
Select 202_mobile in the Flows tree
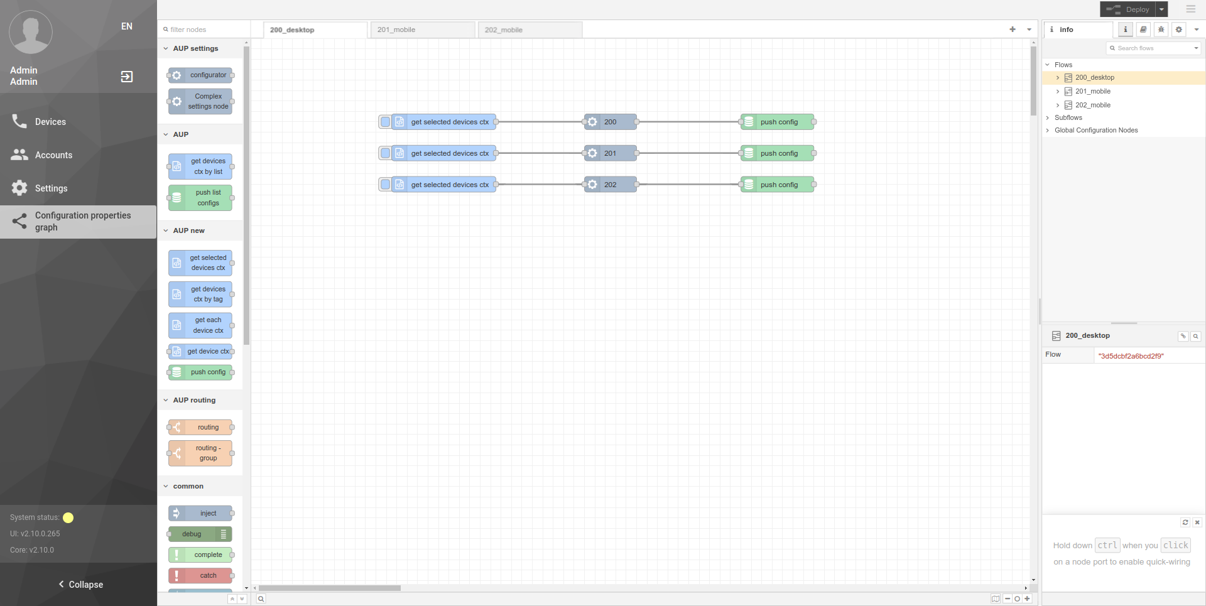pos(1093,106)
